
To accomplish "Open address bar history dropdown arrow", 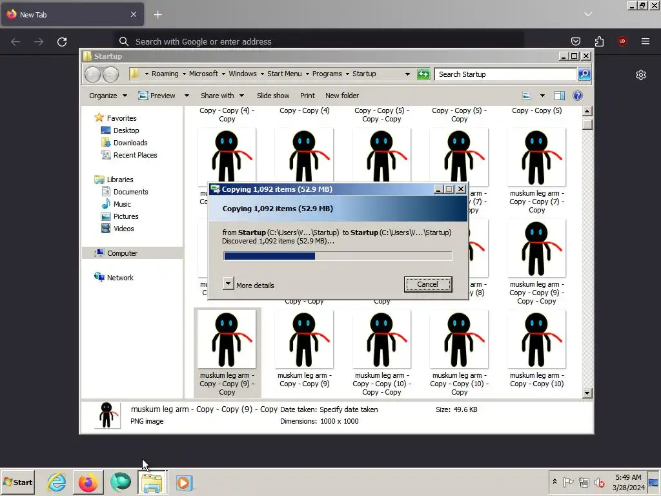I will (x=407, y=74).
